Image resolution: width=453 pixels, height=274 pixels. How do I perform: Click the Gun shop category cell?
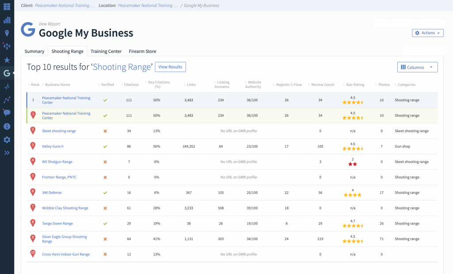click(x=403, y=146)
